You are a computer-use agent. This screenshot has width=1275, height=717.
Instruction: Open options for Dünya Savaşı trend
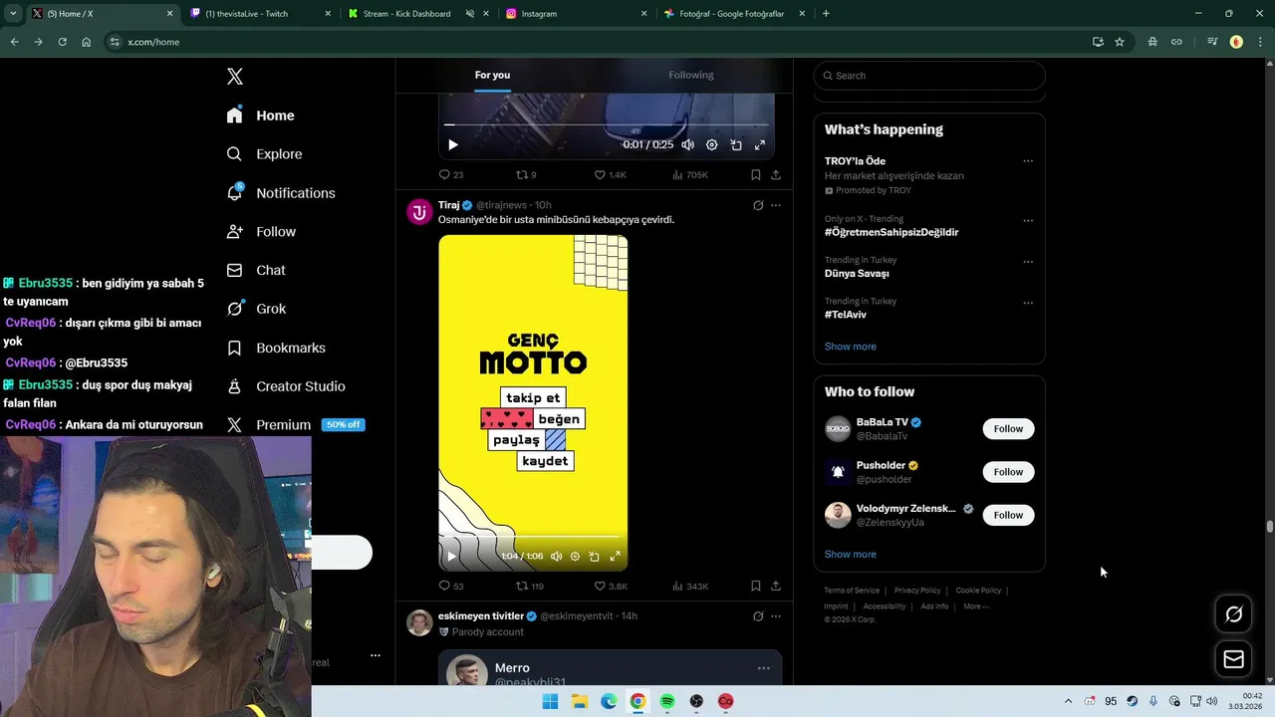click(x=1028, y=262)
